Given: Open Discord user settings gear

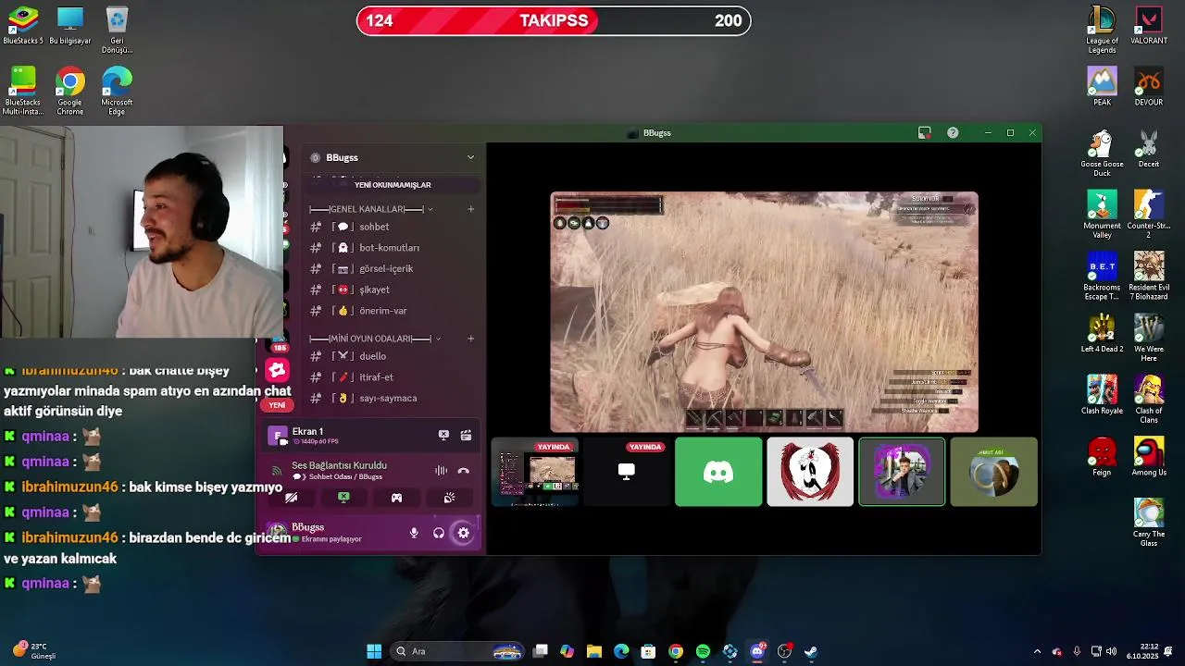Looking at the screenshot, I should coord(464,533).
